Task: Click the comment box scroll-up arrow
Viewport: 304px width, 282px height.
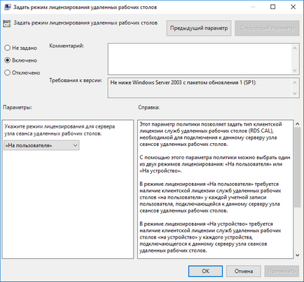Action: [295, 48]
